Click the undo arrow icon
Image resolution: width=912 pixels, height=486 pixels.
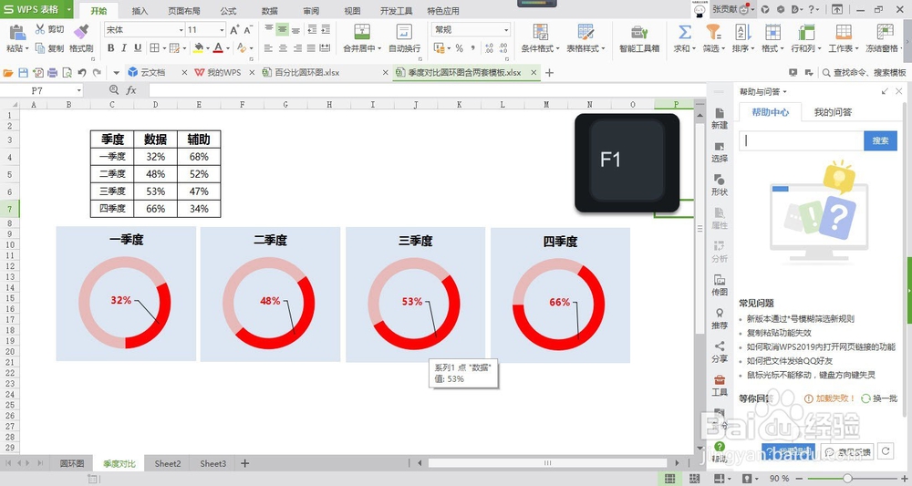(82, 73)
